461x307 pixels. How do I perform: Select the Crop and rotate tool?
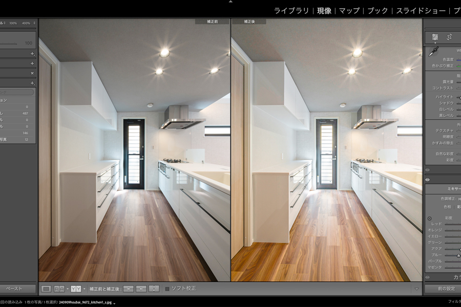tap(450, 37)
